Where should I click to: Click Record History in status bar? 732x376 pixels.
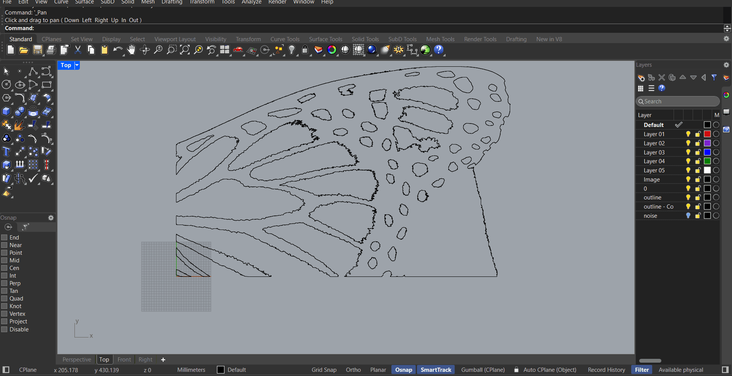(x=606, y=370)
